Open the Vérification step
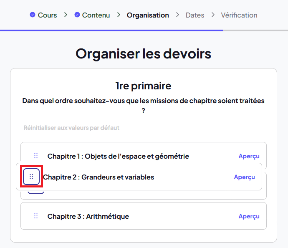 coord(239,15)
